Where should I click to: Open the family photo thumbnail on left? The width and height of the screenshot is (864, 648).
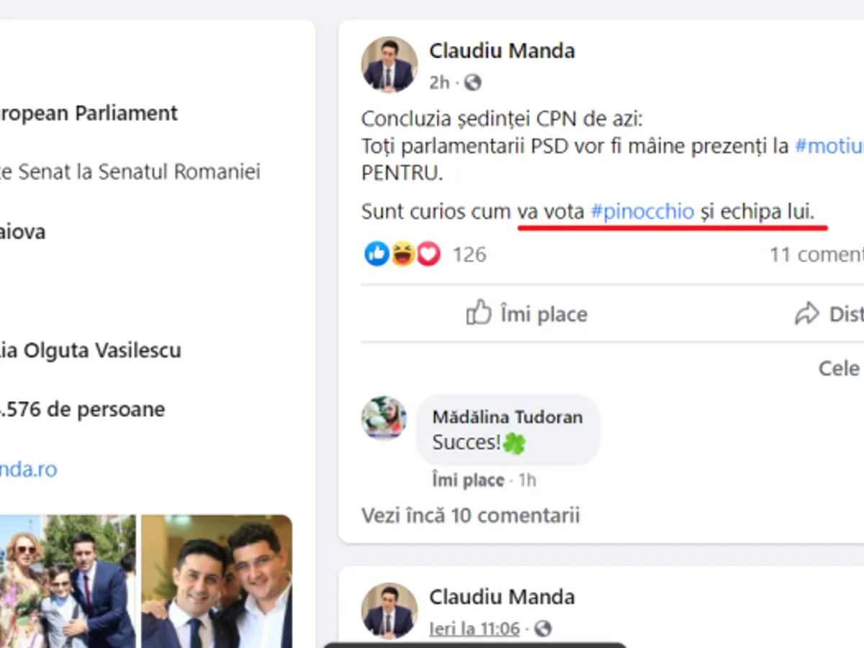tap(68, 581)
